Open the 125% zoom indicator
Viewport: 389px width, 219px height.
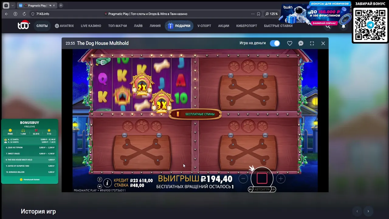271,14
